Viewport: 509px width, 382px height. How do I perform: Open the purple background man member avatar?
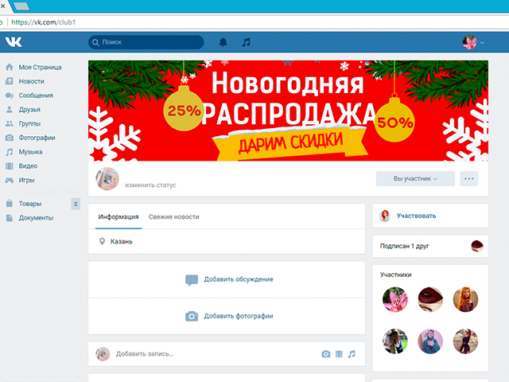click(430, 341)
